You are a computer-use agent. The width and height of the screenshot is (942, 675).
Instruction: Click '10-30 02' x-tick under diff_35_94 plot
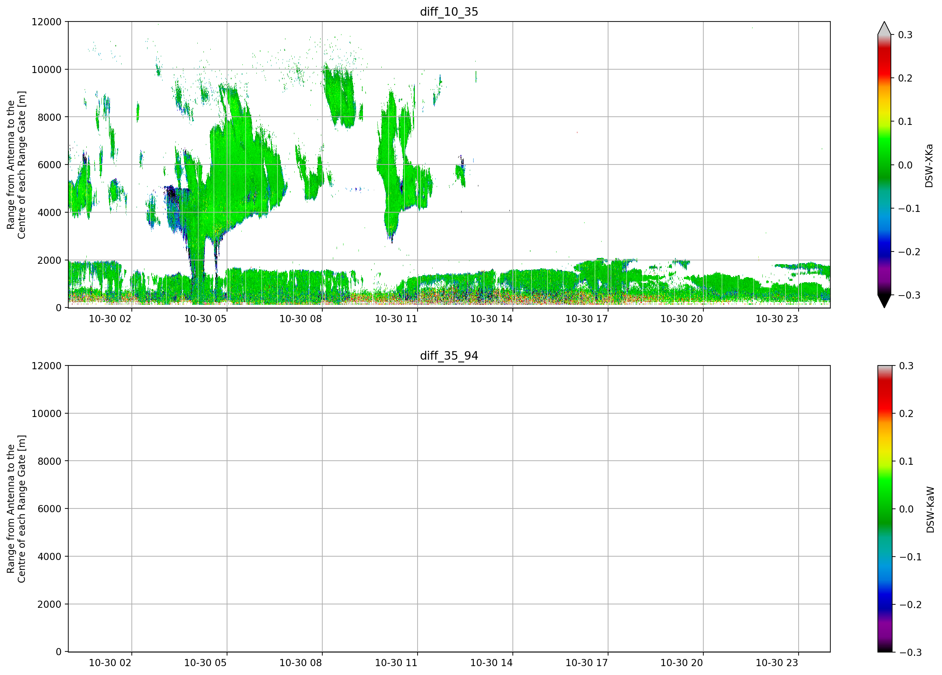click(110, 663)
